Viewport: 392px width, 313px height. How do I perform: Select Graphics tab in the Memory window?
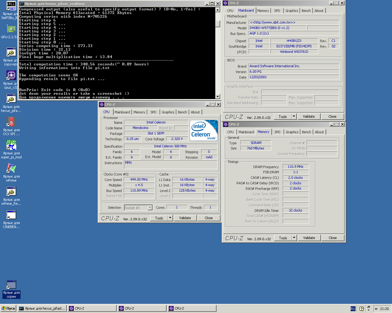pos(292,132)
